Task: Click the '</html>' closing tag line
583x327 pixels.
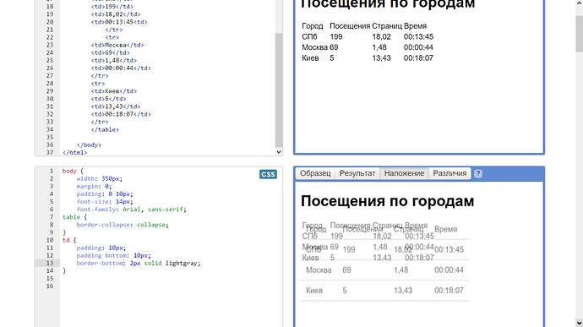Action: (x=74, y=153)
